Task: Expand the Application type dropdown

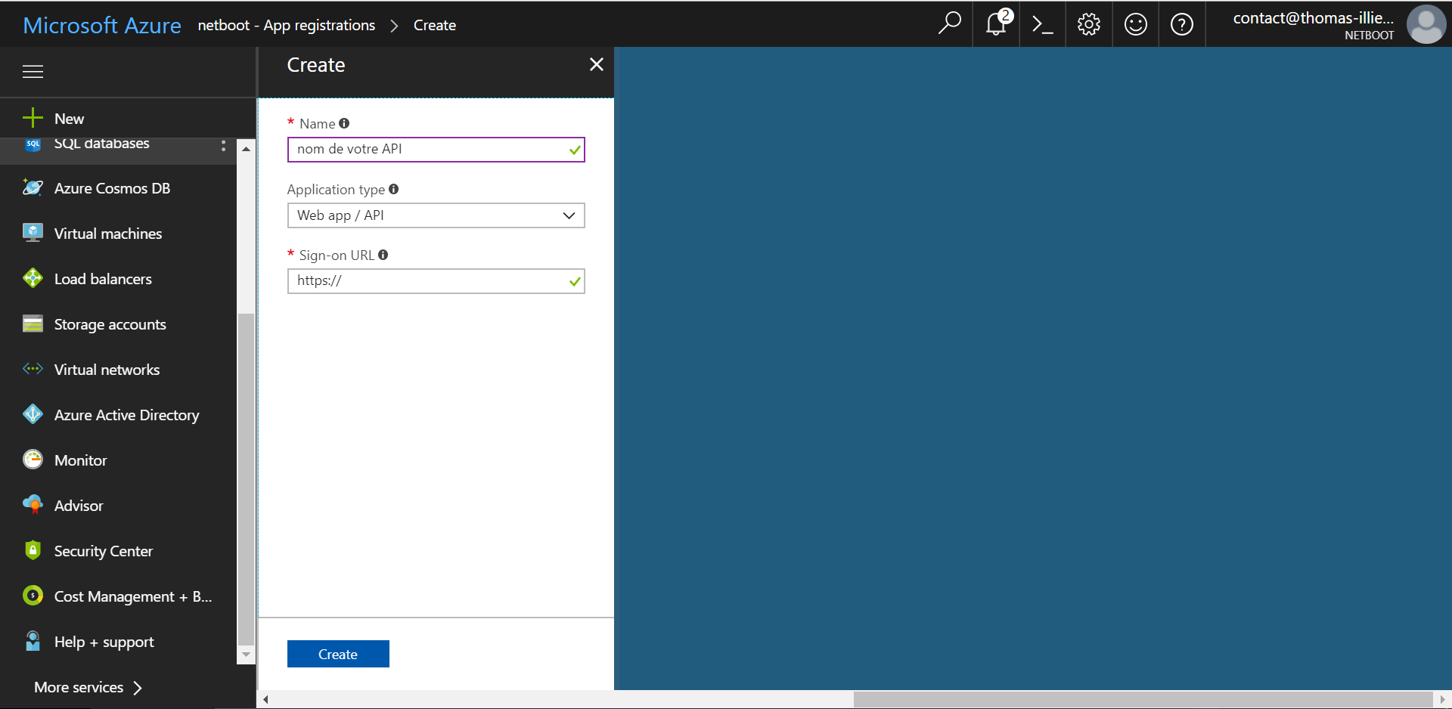Action: click(436, 215)
